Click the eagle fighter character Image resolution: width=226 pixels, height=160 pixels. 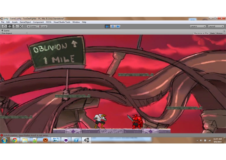coord(100,121)
